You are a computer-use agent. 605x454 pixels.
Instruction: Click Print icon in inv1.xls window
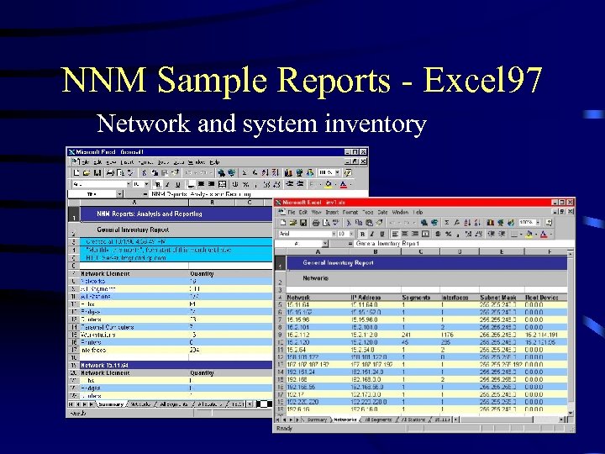316,223
